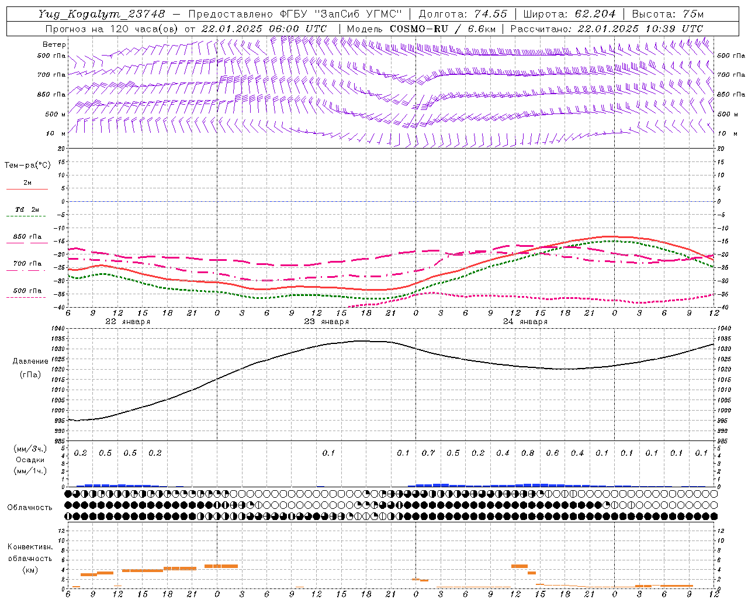Click the dashed line sample under Td 2м legend
This screenshot has width=748, height=599.
[26, 216]
